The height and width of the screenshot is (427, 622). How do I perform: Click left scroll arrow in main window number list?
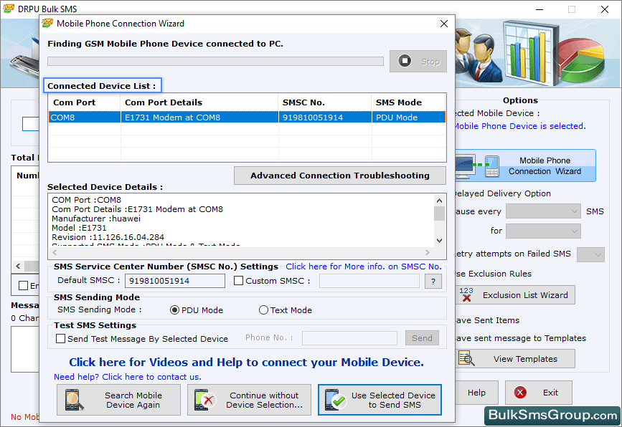18,267
